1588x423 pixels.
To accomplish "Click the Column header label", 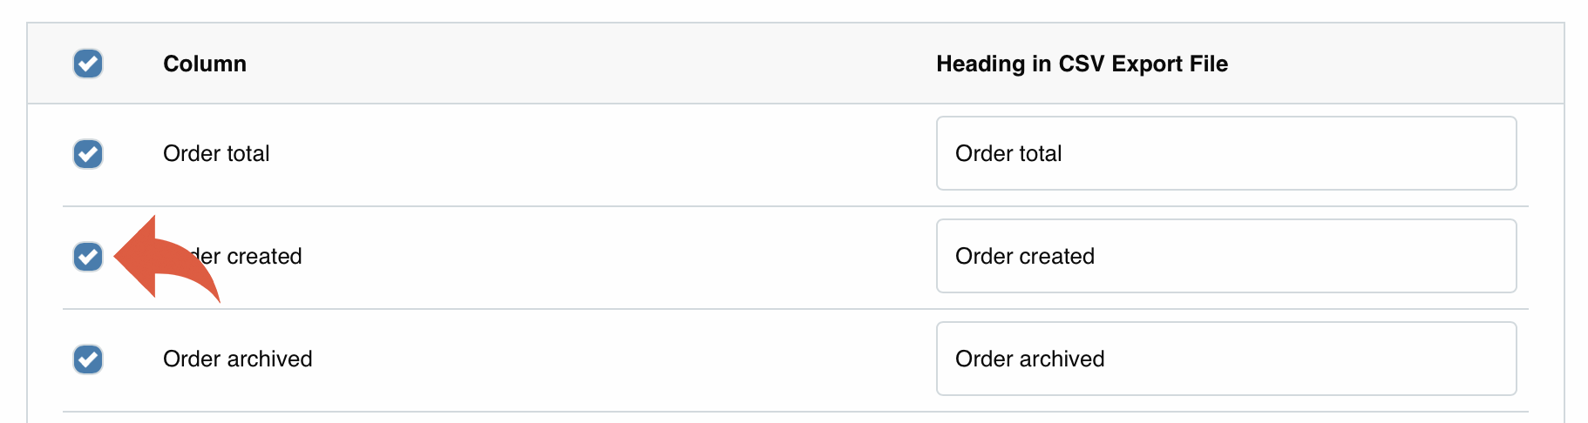I will click(205, 64).
